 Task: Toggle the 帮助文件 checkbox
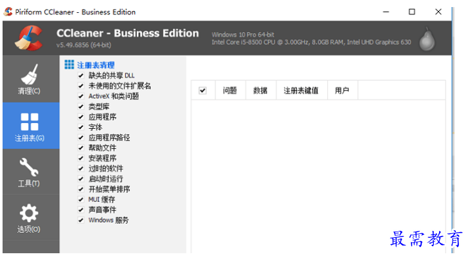coord(80,147)
